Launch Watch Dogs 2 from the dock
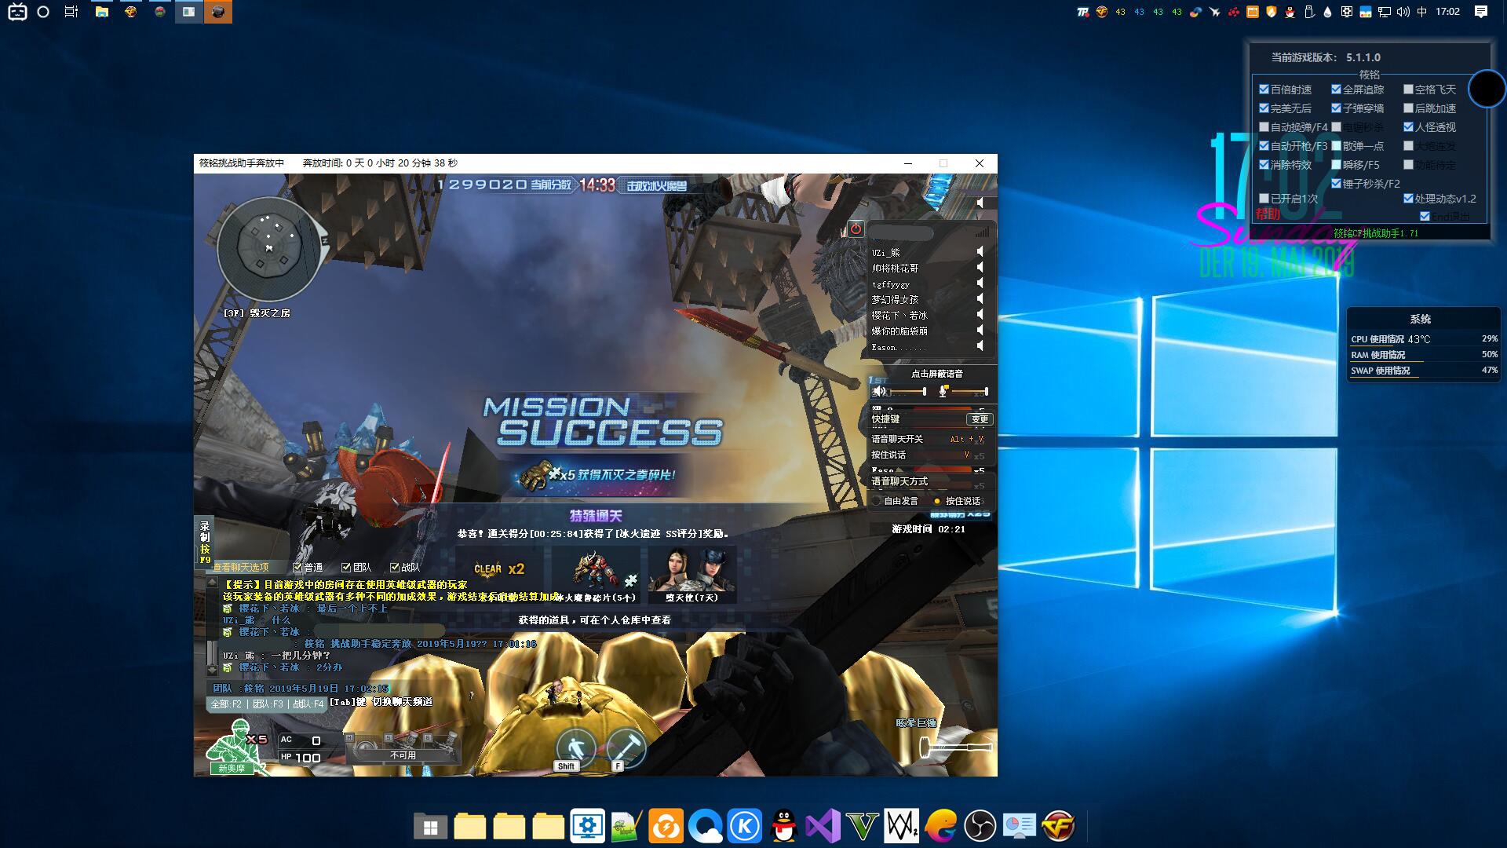The image size is (1507, 848). coord(901,826)
